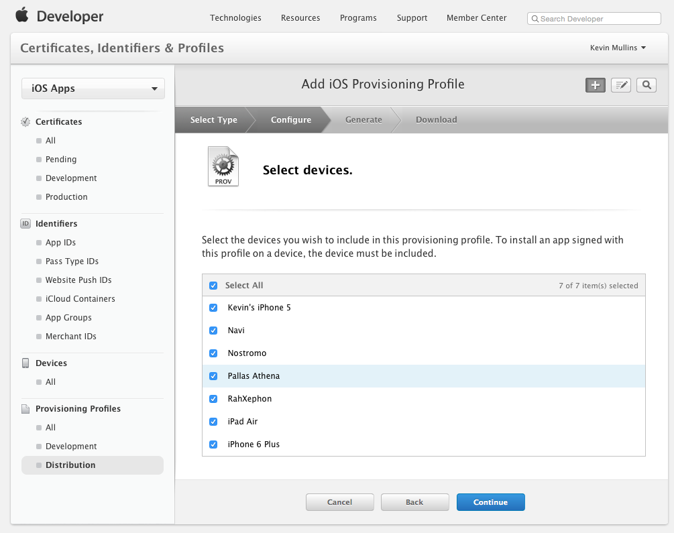Click the edit profiles pencil icon
Image resolution: width=674 pixels, height=533 pixels.
point(621,85)
